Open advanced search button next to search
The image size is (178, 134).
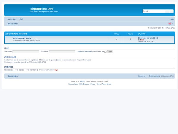171,11
